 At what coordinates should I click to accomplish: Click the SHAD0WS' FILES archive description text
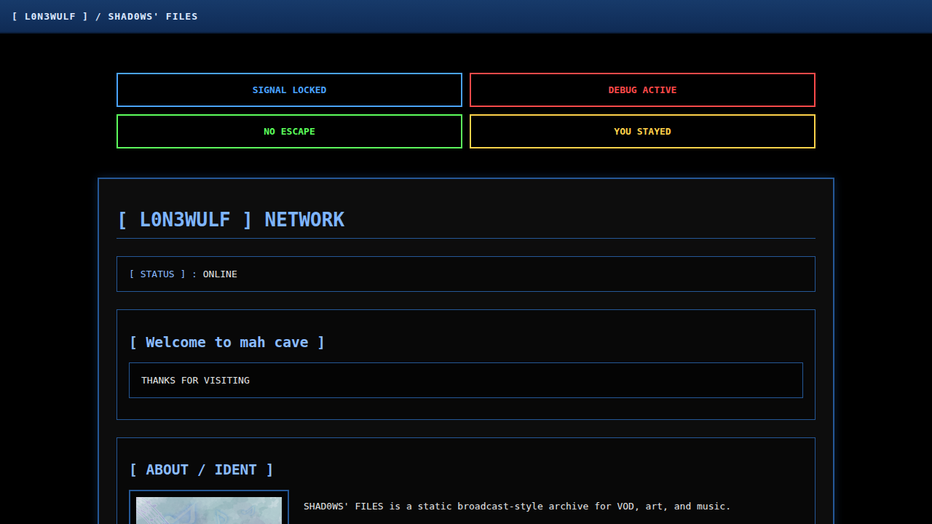click(516, 507)
